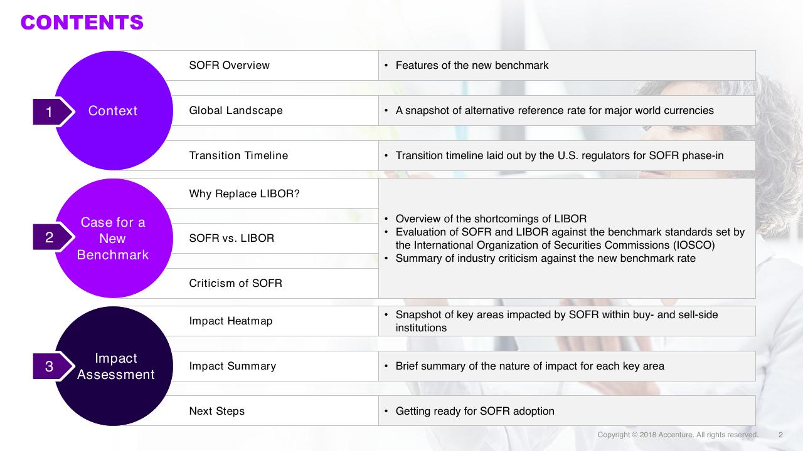The width and height of the screenshot is (803, 451).
Task: Click the SOFR Overview row label
Action: coord(229,65)
